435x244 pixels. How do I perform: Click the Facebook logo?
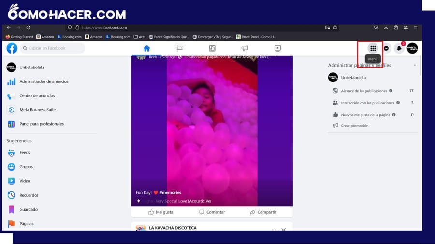12,48
